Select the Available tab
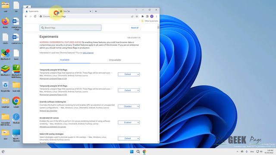Image resolution: width=276 pixels, height=155 pixels. tap(65, 60)
